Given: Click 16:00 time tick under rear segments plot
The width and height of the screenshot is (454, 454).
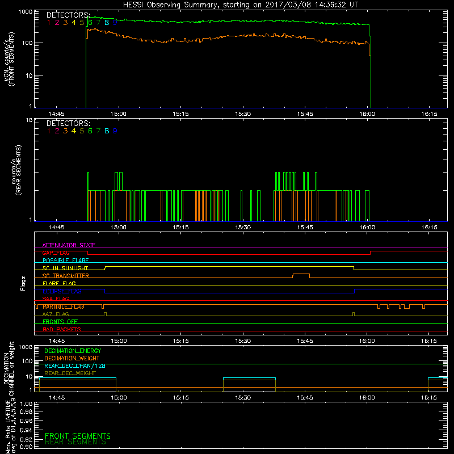Looking at the screenshot, I should [x=367, y=228].
